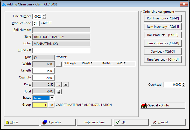Click the Available button
The width and height of the screenshot is (190, 130).
point(58,122)
